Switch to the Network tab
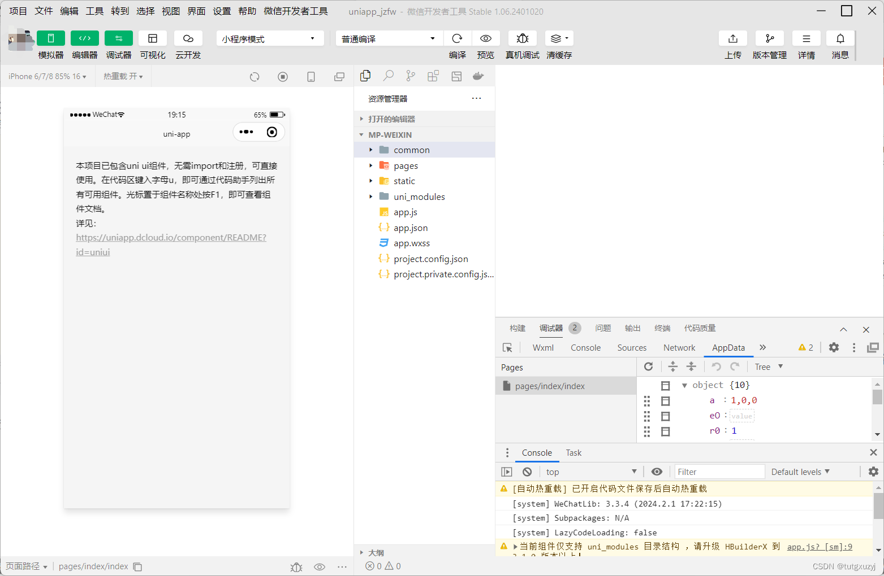This screenshot has height=576, width=884. pos(679,347)
